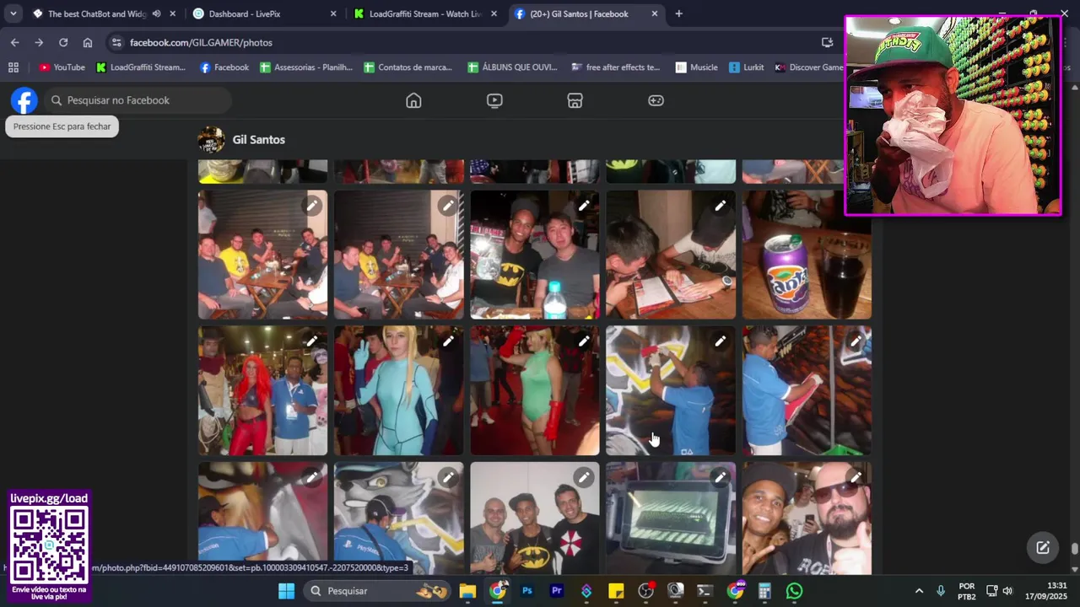This screenshot has width=1080, height=607.
Task: Open the YouTube bookmark
Action: [62, 67]
